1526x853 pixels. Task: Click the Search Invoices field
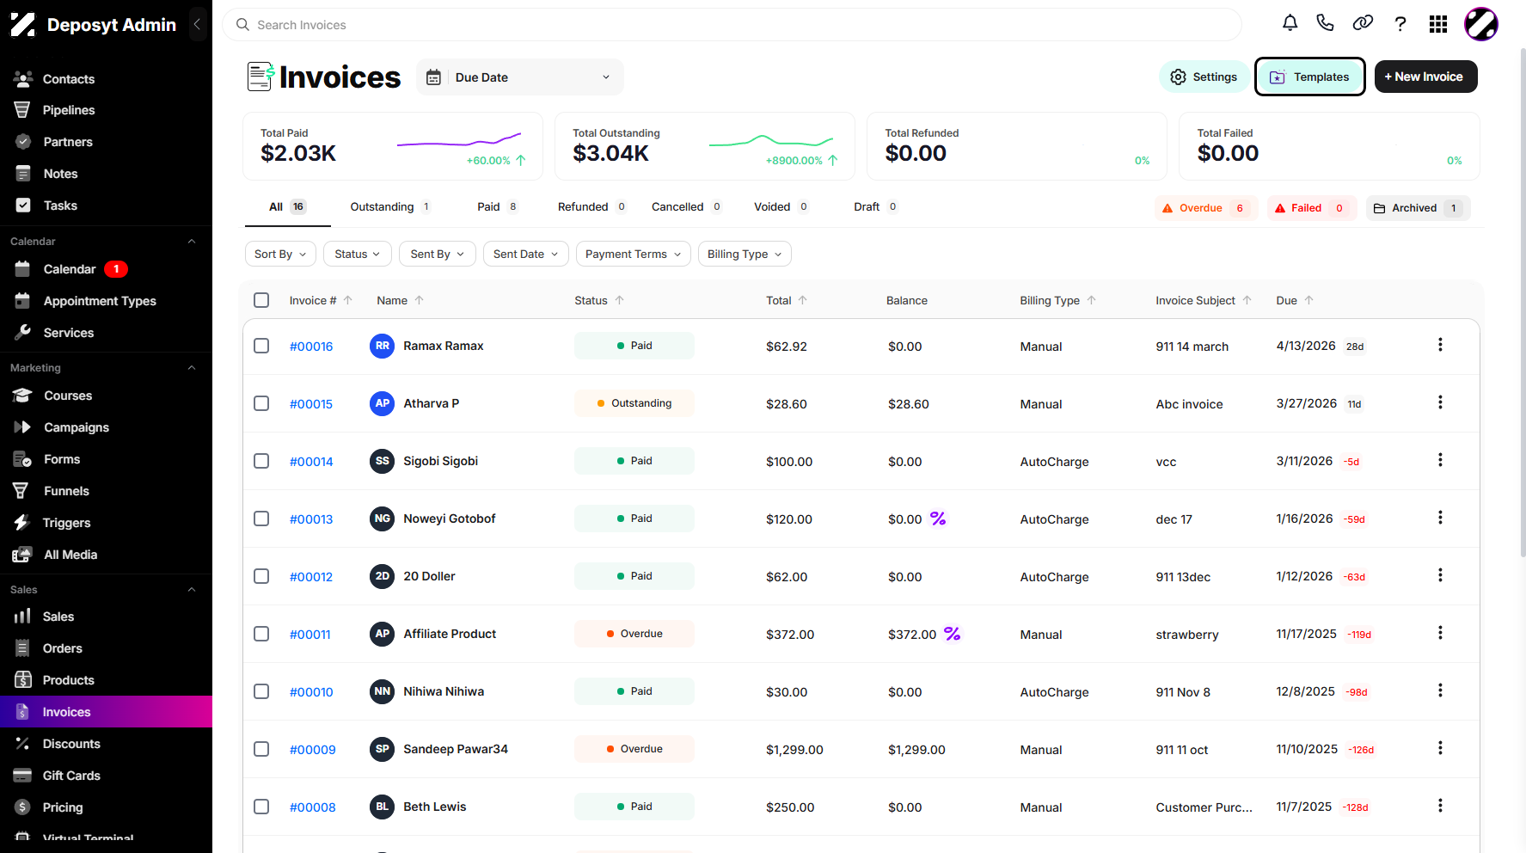(x=732, y=25)
